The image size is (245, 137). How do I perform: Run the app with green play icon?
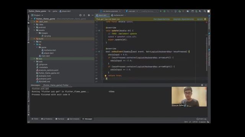click(x=161, y=11)
